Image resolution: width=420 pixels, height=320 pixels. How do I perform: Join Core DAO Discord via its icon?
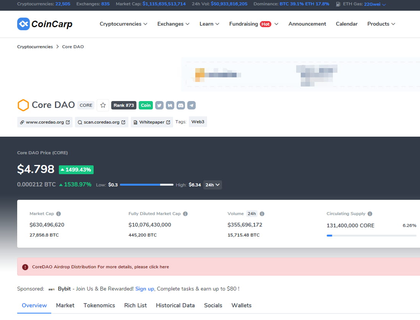tap(181, 105)
